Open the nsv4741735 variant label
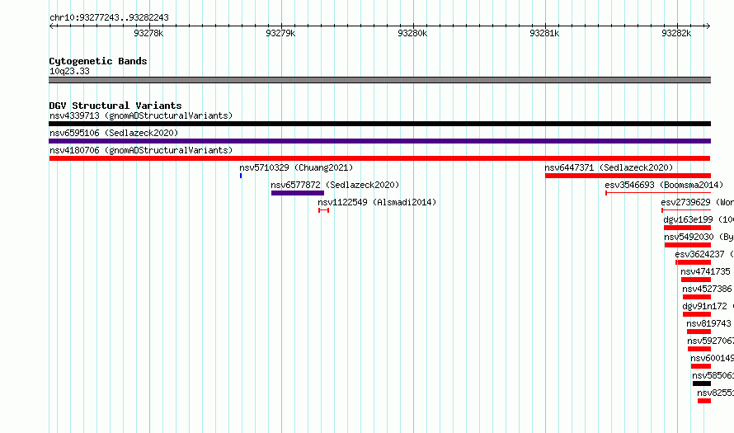The width and height of the screenshot is (734, 433). tap(705, 271)
